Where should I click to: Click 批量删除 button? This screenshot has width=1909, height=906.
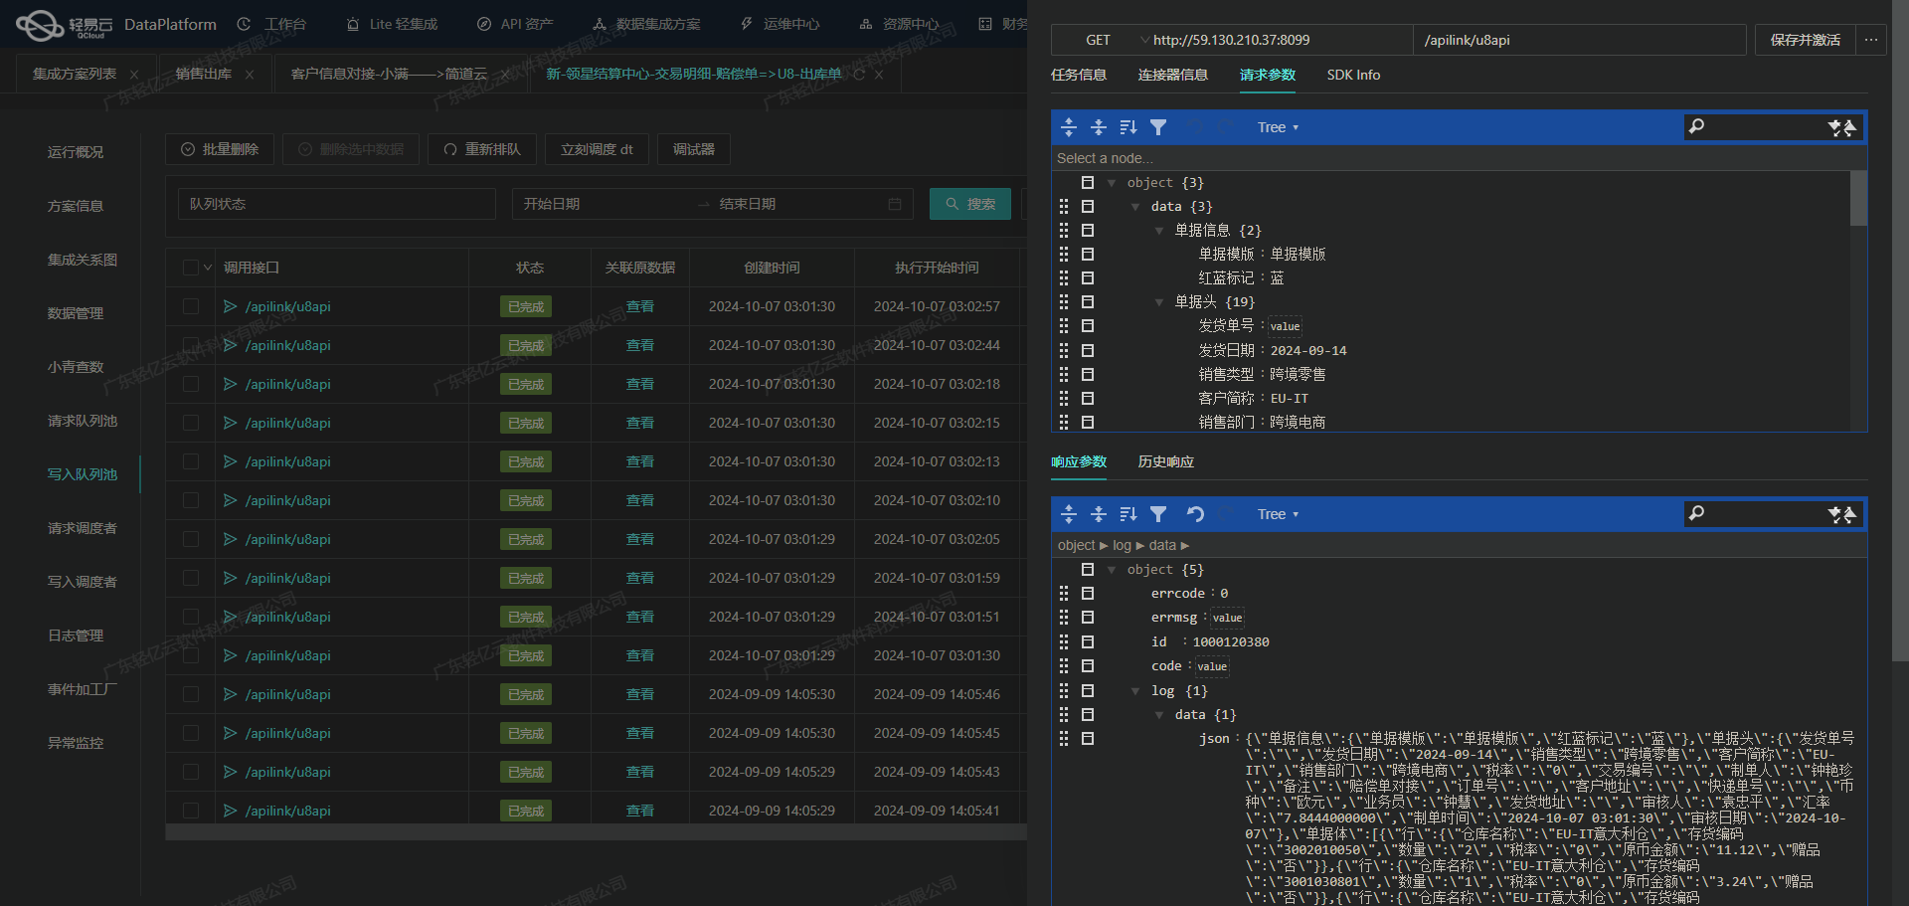[x=220, y=149]
